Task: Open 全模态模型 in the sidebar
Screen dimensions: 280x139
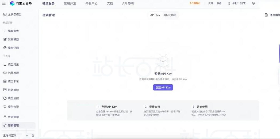Action: pyautogui.click(x=14, y=14)
